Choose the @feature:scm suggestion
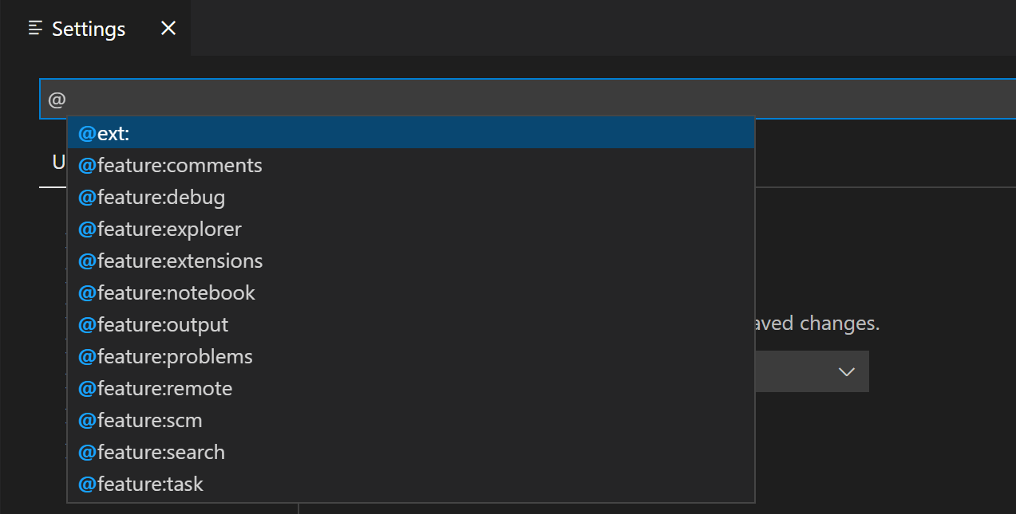Viewport: 1016px width, 514px height. 140,420
